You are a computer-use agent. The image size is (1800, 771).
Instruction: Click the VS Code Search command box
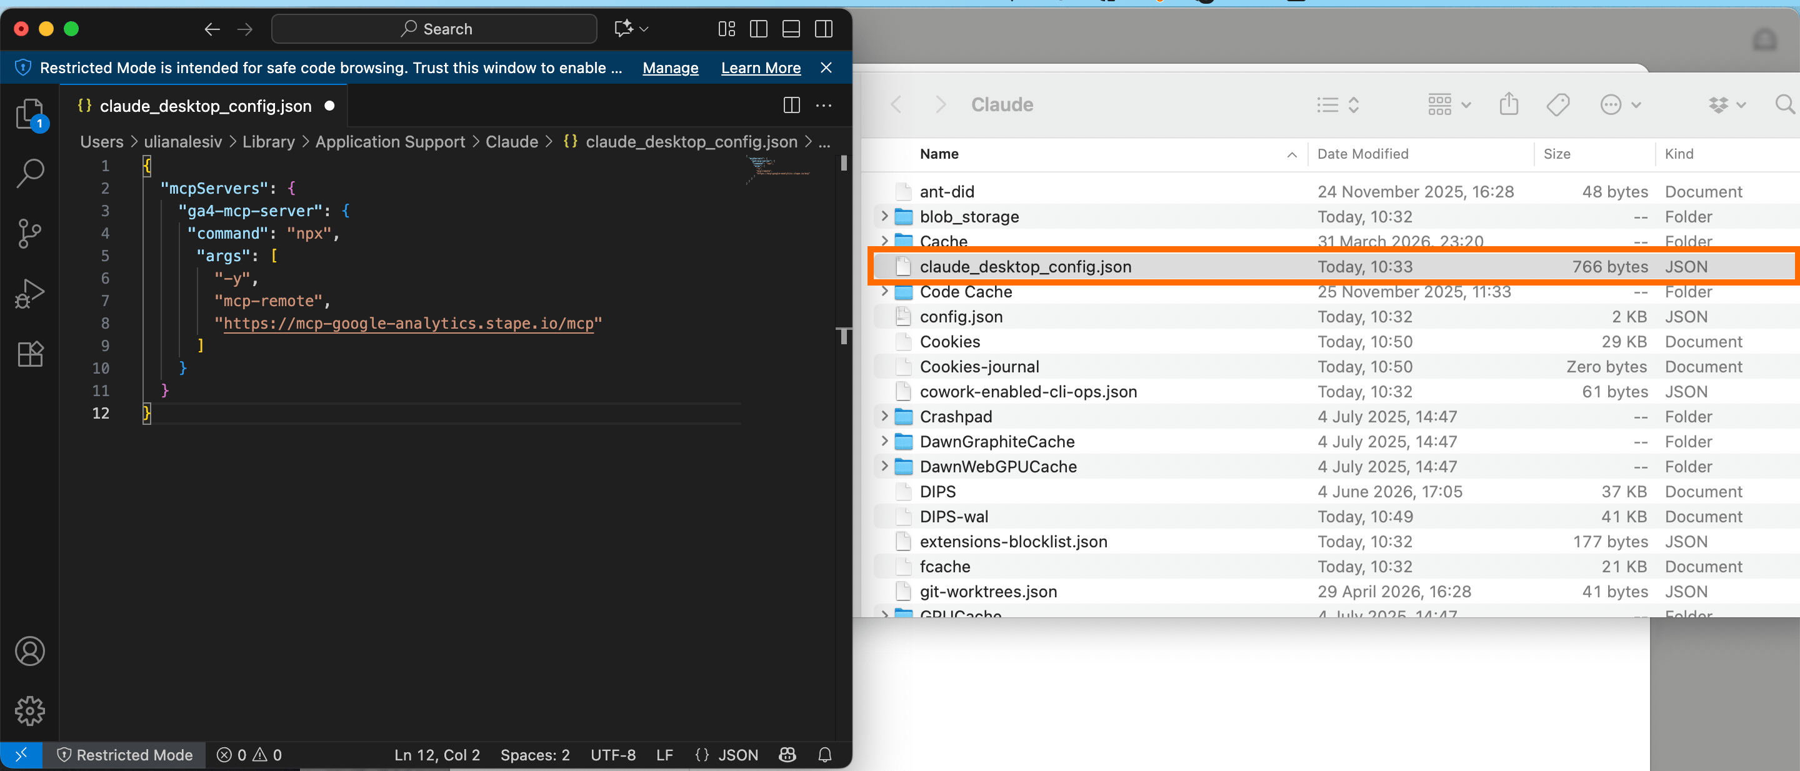pyautogui.click(x=434, y=29)
